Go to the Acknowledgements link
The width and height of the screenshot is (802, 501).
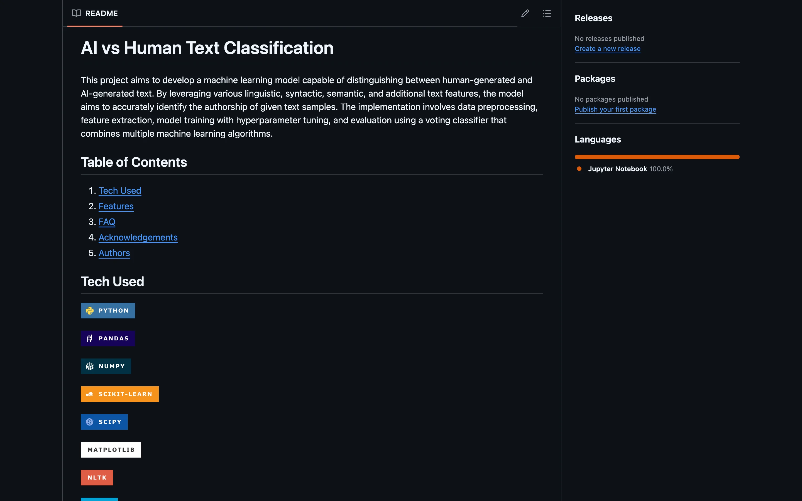pos(138,237)
